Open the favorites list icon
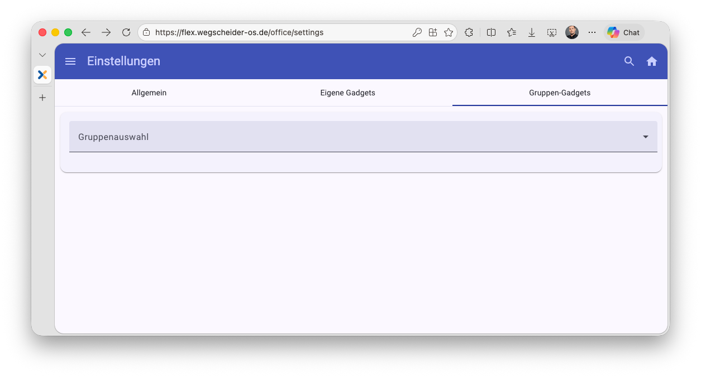Image resolution: width=701 pixels, height=377 pixels. pos(512,32)
